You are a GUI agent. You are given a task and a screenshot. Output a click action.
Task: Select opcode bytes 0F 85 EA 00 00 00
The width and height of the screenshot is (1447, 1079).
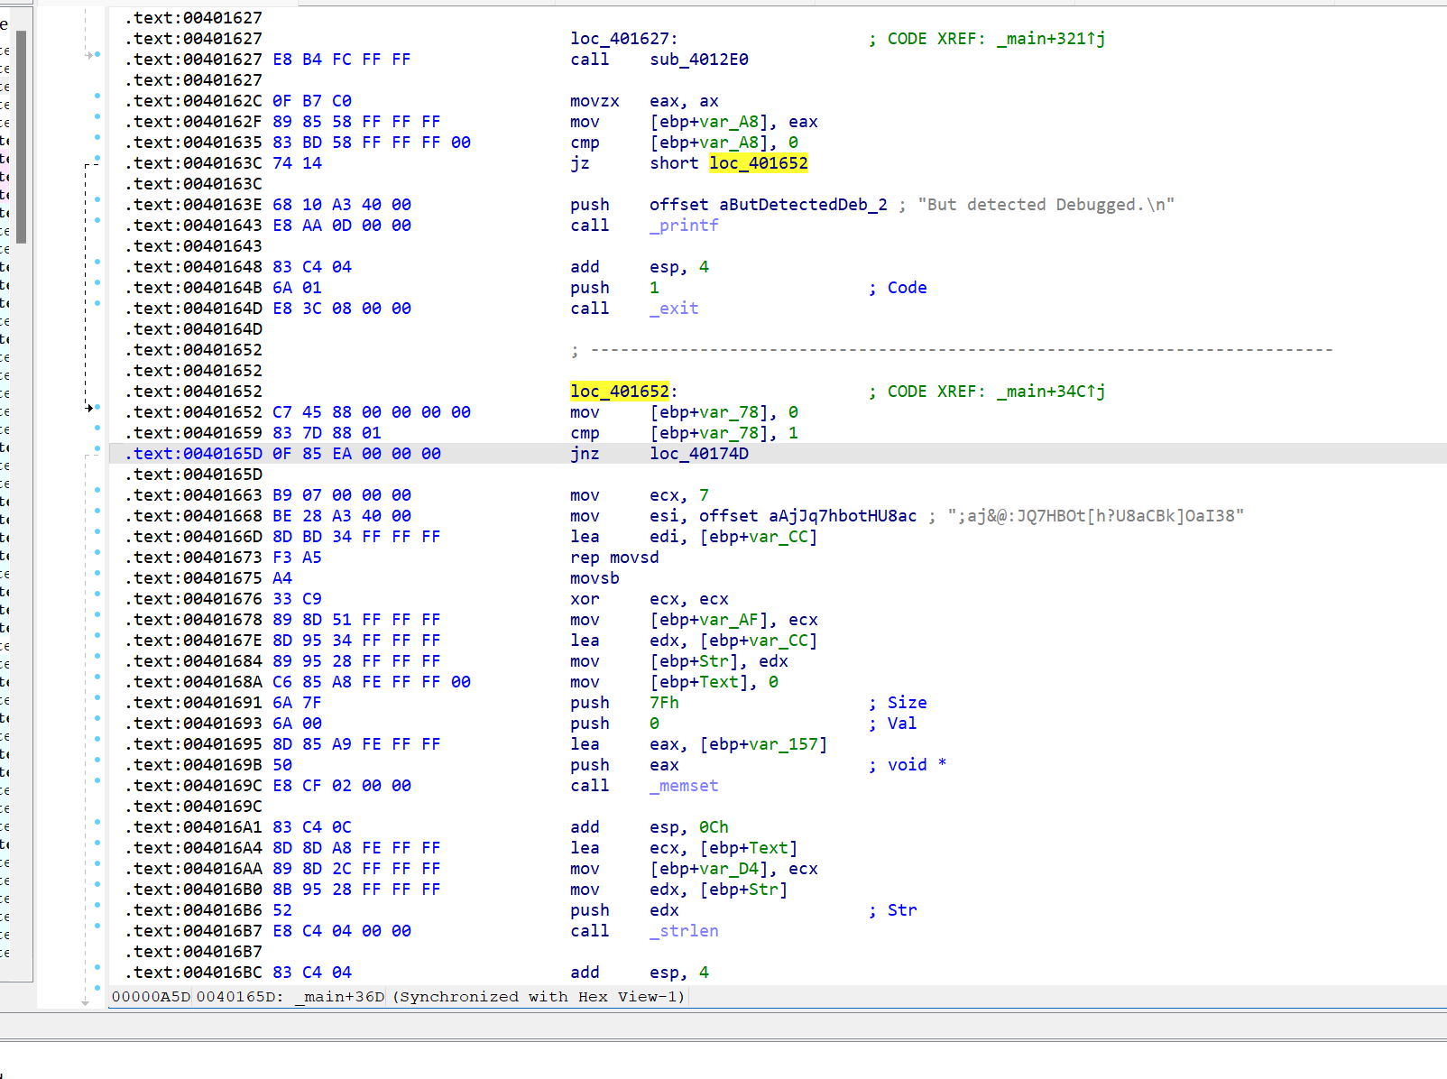click(357, 454)
